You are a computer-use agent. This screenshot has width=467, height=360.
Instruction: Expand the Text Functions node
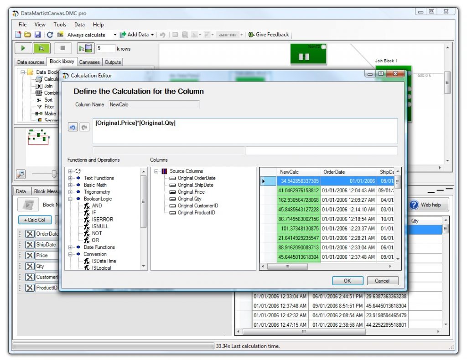coord(70,178)
